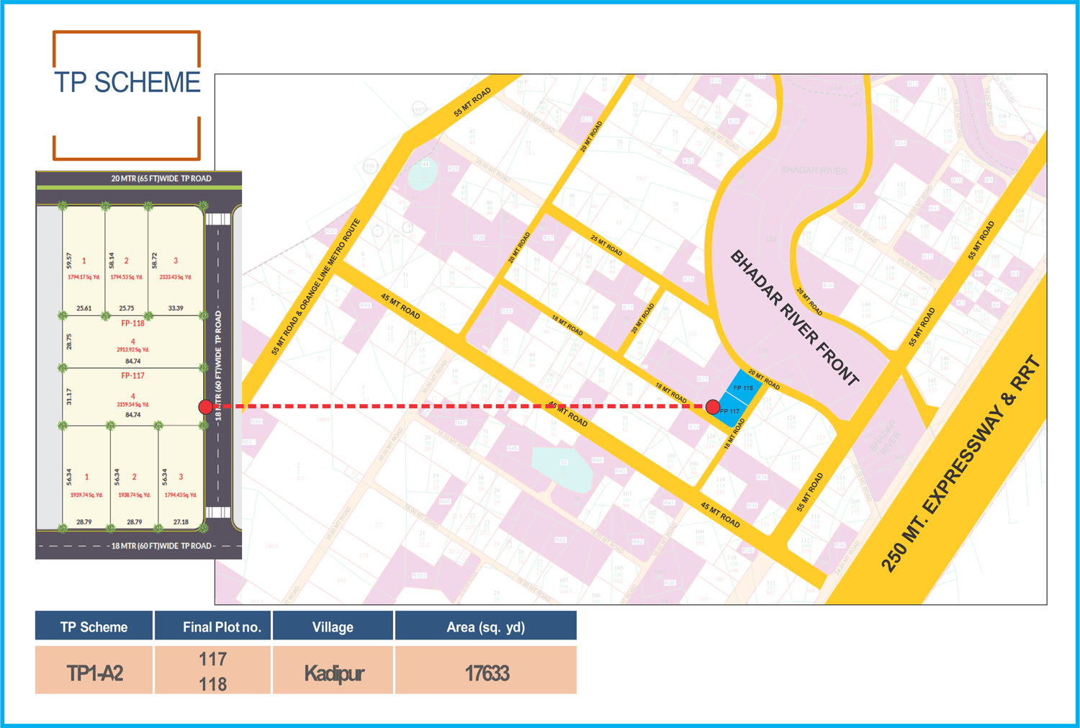Click the '20 MTR (65 FT) WIDE TP ROAD' label
1080x728 pixels.
(161, 179)
